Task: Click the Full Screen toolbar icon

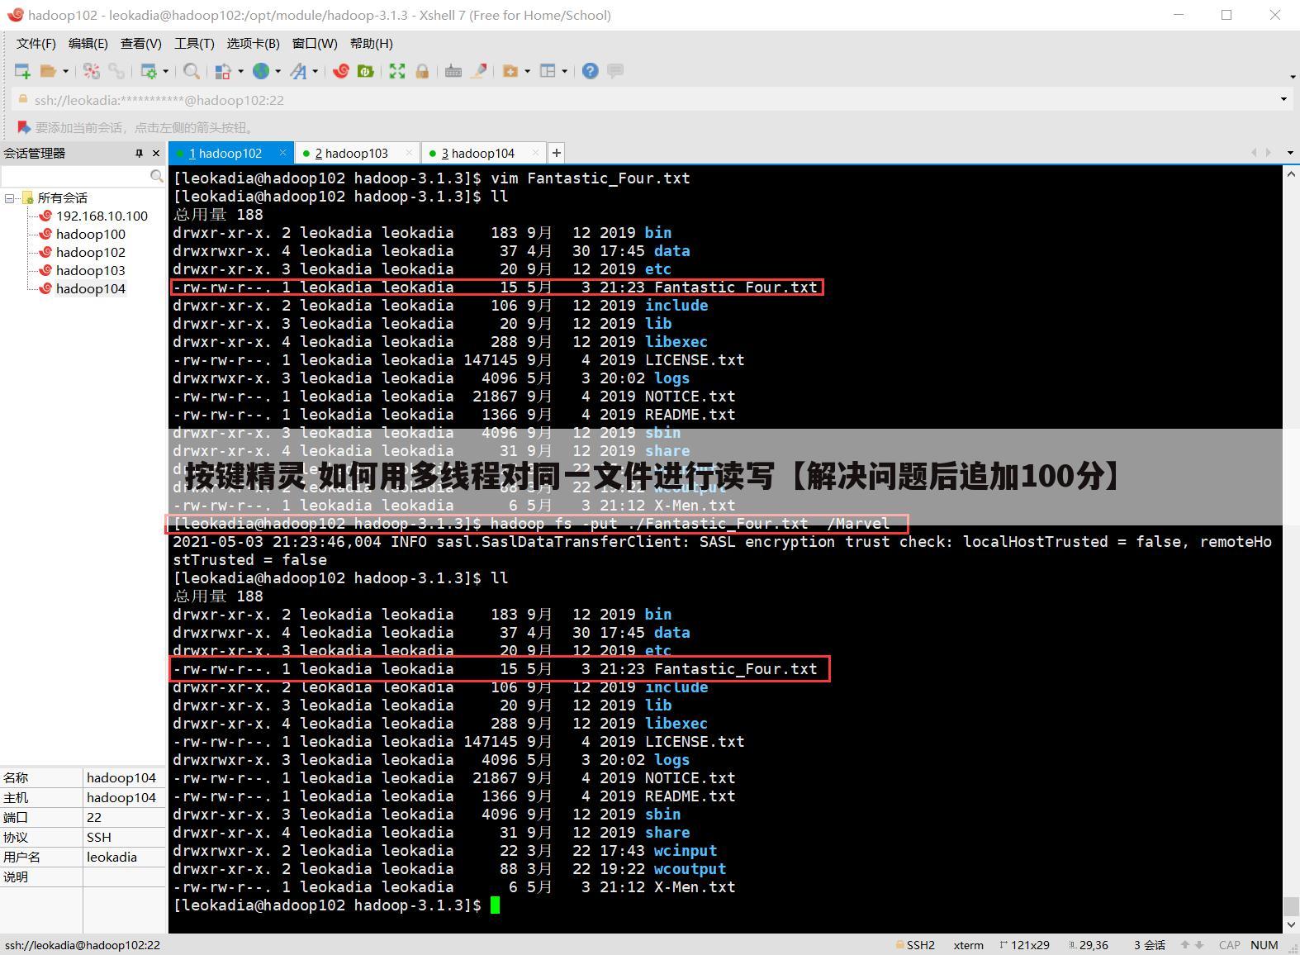Action: click(x=397, y=71)
